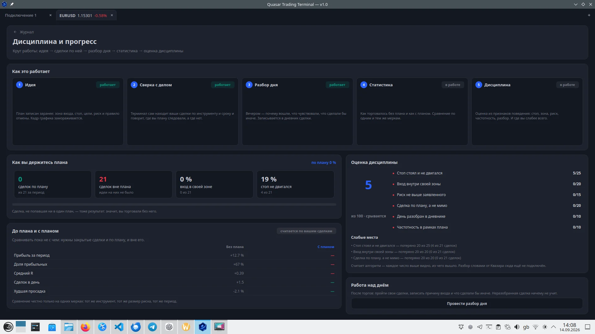Open ChatGPT app in the taskbar
The height and width of the screenshot is (334, 595).
169,327
